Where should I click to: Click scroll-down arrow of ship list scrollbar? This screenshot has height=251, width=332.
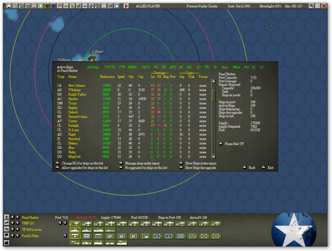pyautogui.click(x=214, y=157)
